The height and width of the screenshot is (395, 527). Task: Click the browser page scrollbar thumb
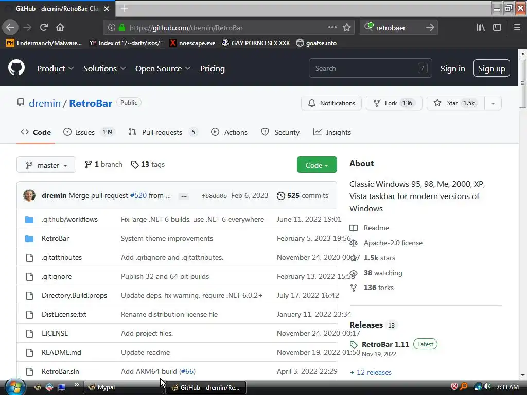[522, 83]
